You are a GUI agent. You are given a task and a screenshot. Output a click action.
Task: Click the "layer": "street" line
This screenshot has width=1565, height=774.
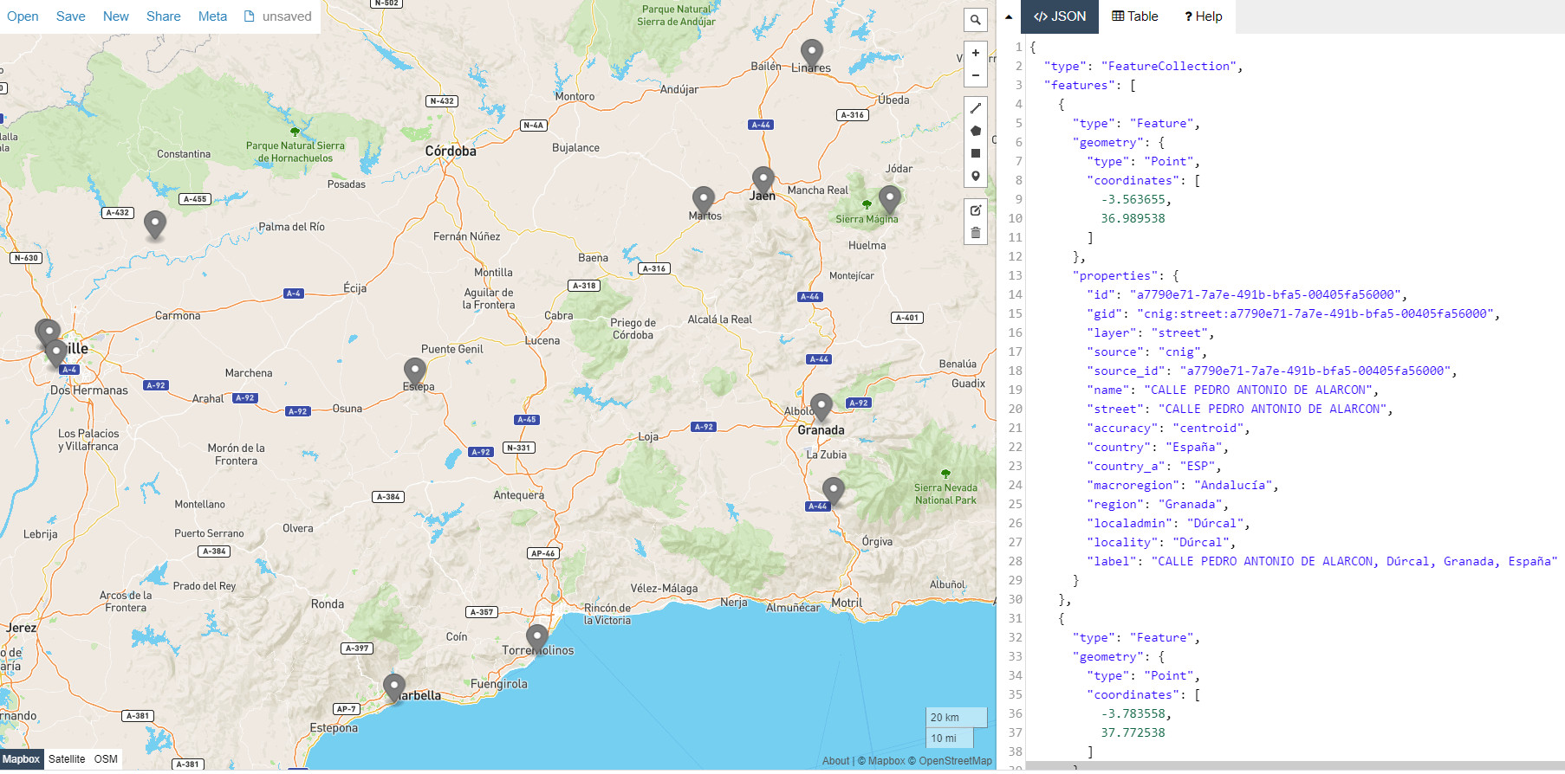pyautogui.click(x=1150, y=332)
